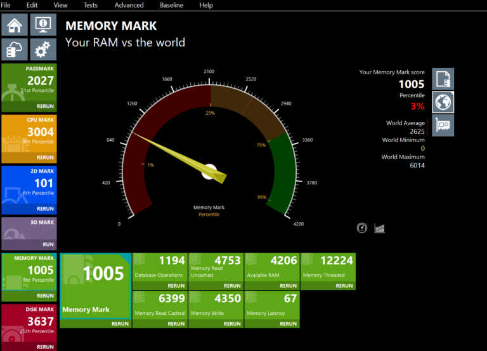Select the globe world comparison icon
This screenshot has height=351, width=487.
click(443, 102)
